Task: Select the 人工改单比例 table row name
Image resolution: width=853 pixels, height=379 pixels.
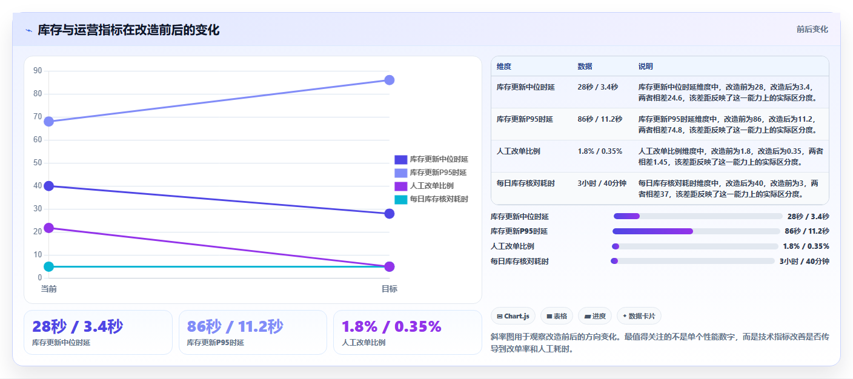Action: pyautogui.click(x=519, y=151)
